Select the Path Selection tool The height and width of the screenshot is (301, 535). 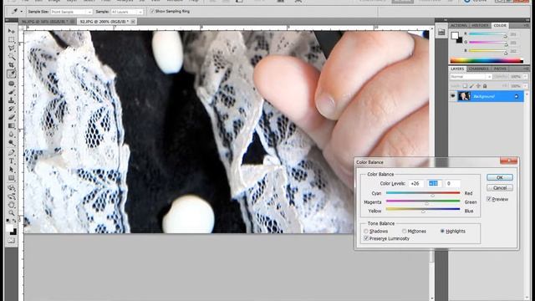(11, 170)
